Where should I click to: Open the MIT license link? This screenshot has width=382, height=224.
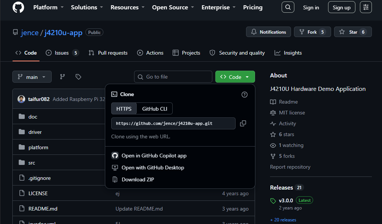pyautogui.click(x=292, y=113)
